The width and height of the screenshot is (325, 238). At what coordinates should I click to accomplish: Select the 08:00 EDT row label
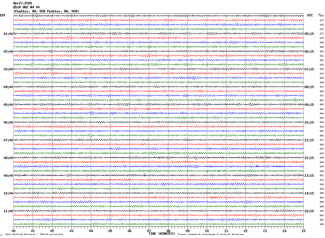(x=8, y=158)
